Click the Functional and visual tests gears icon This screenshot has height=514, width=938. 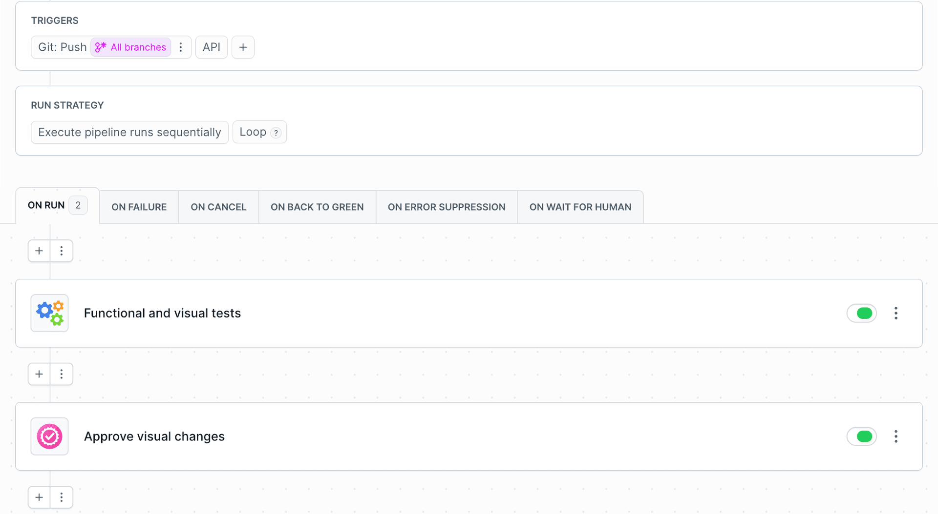point(49,313)
